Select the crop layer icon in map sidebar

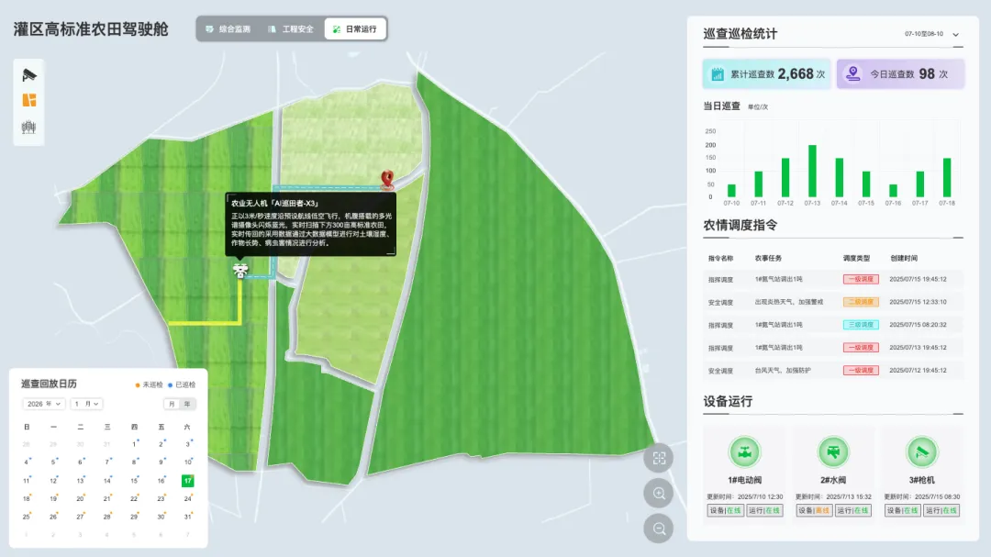pyautogui.click(x=29, y=127)
